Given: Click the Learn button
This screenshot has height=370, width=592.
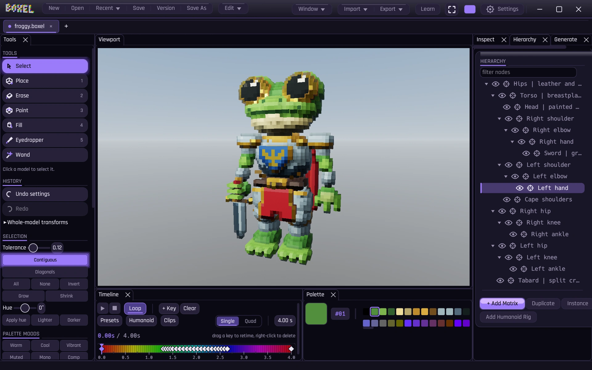Looking at the screenshot, I should tap(428, 9).
